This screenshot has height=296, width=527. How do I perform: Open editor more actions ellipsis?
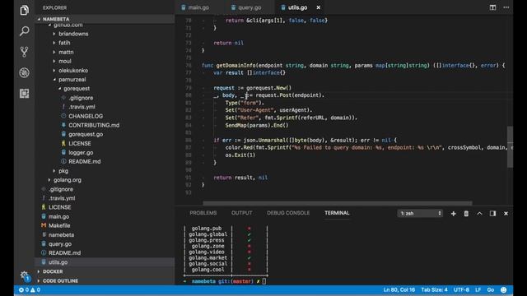(506, 7)
